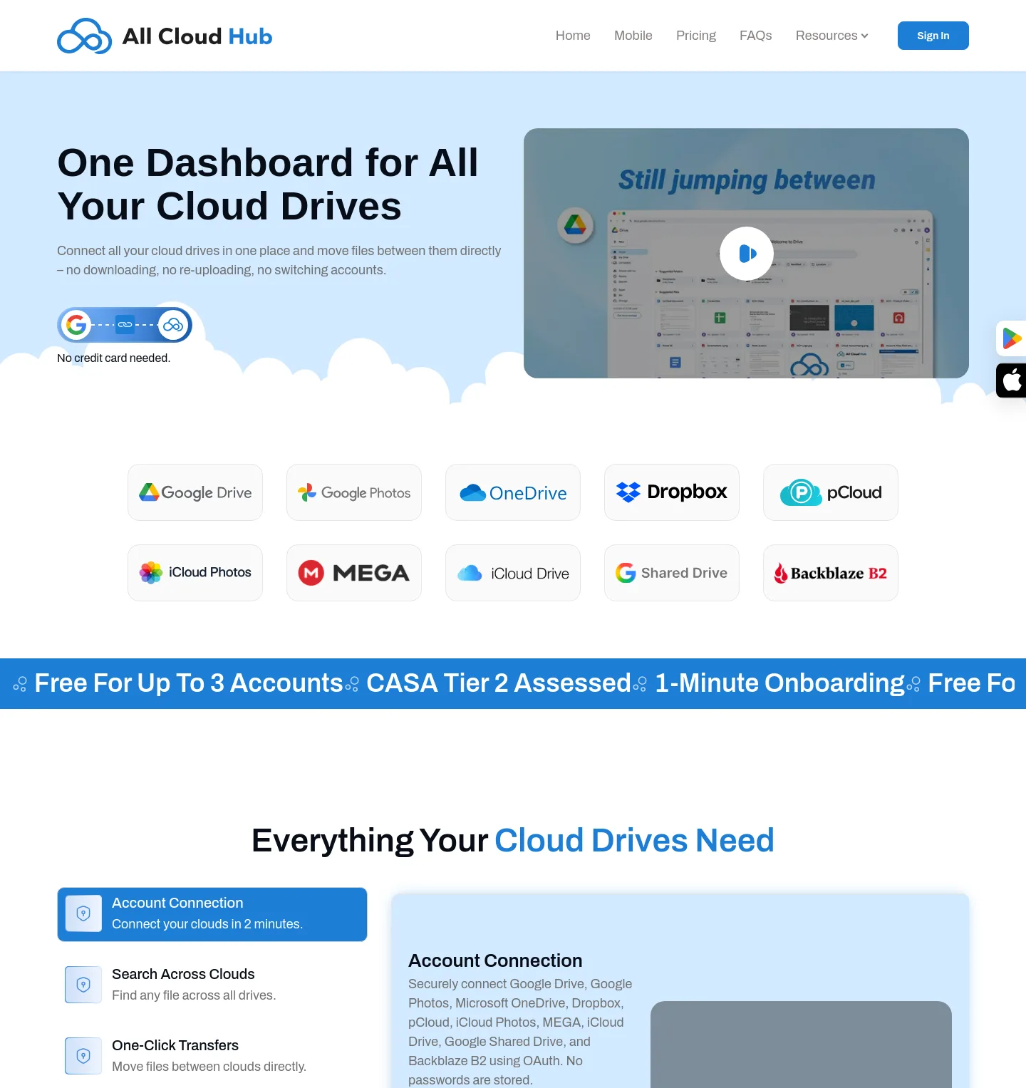1026x1088 pixels.
Task: Switch to Search Across Clouds tab
Action: pos(212,985)
